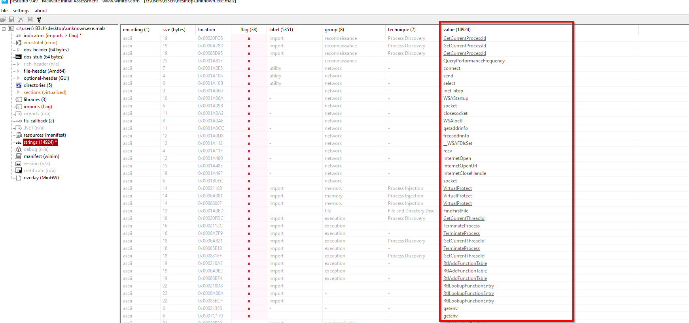Image resolution: width=689 pixels, height=323 pixels.
Task: Open RtlLookupFunctionEntry link at location 0x000210D8
Action: [x=468, y=286]
